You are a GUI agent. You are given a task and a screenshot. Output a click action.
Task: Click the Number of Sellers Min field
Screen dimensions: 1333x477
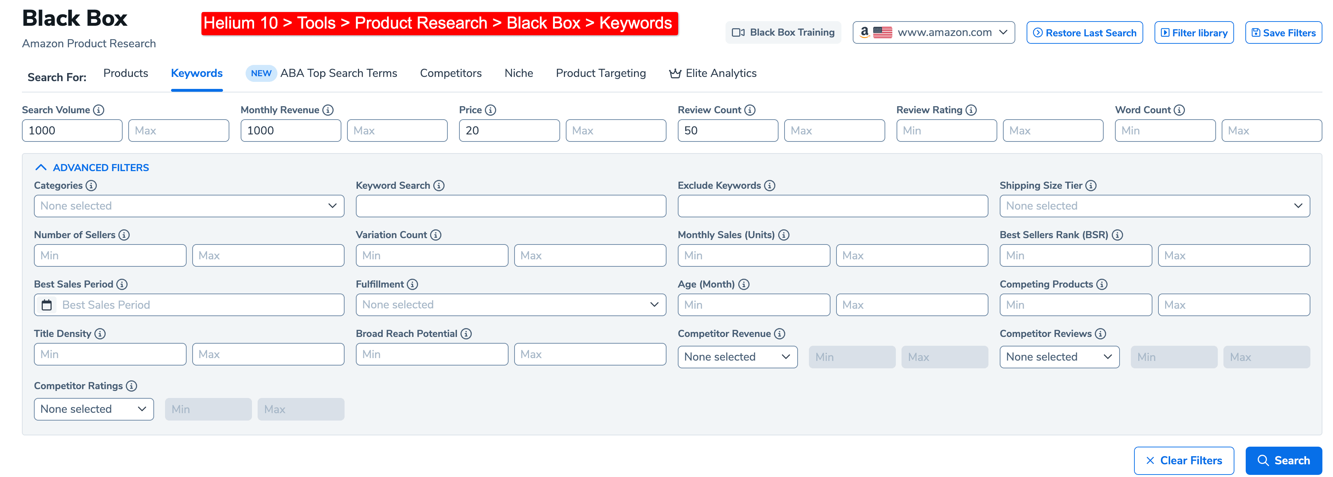tap(110, 255)
